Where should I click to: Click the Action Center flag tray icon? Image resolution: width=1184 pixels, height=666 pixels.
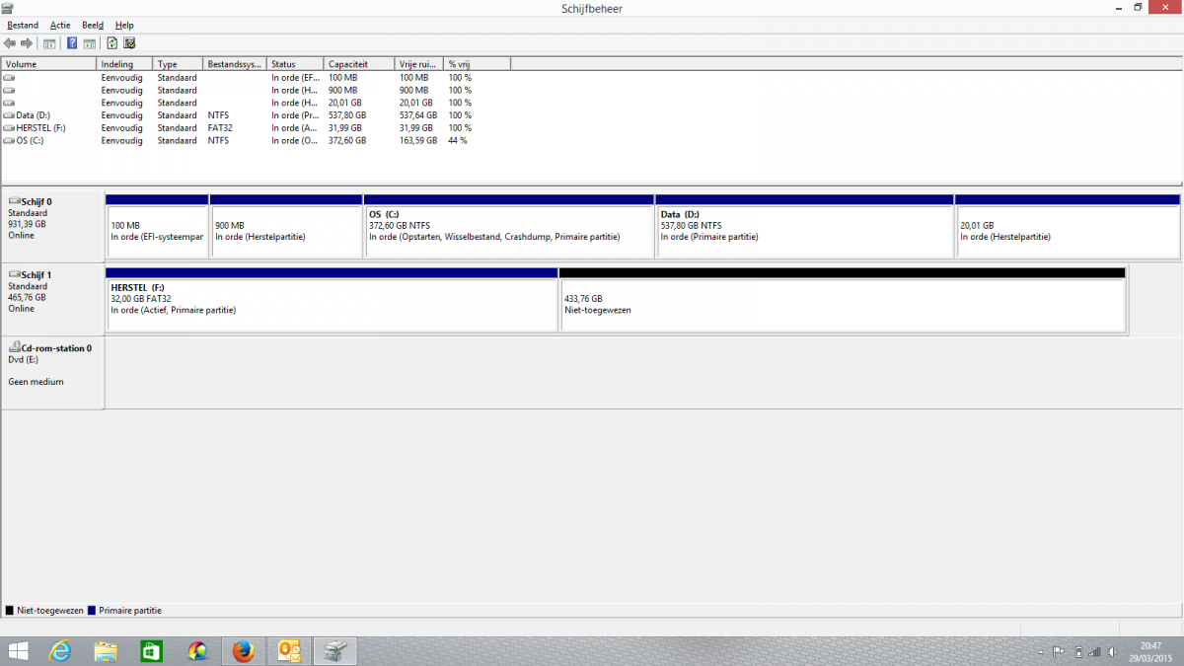point(1059,651)
